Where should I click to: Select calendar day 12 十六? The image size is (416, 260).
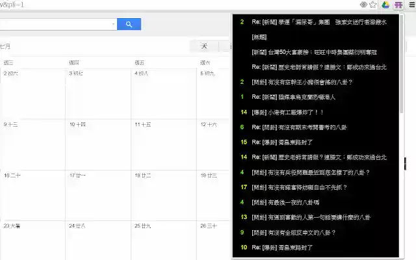point(209,124)
